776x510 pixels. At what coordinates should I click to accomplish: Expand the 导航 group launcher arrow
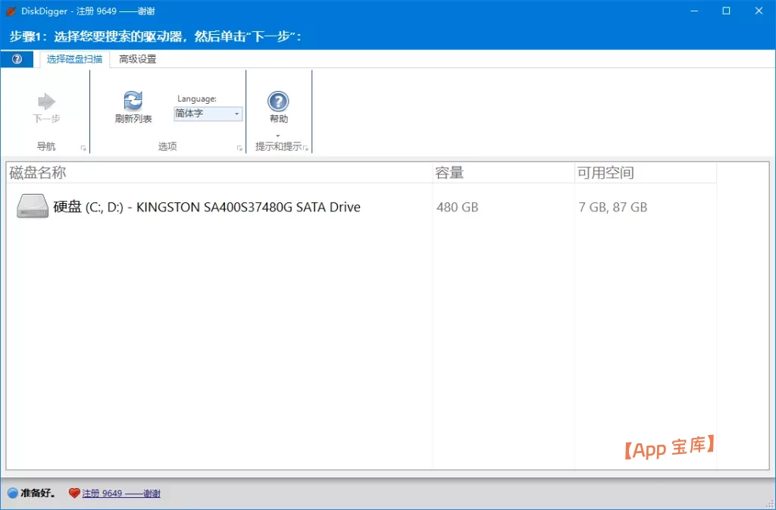(x=83, y=149)
